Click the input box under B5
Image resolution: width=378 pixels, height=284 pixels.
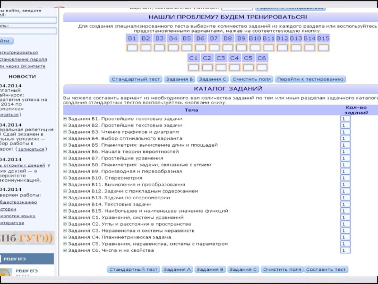tap(187, 48)
